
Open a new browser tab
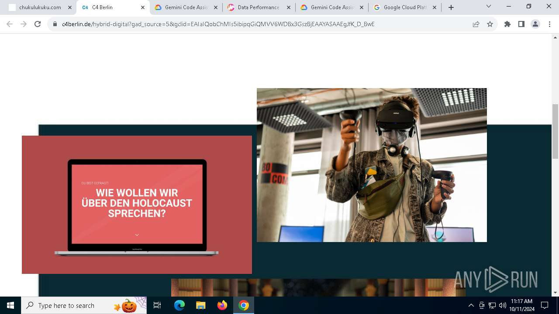coord(451,7)
